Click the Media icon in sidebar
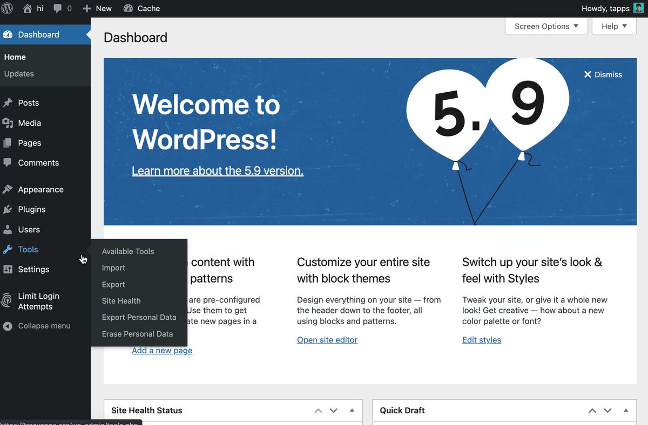 (x=8, y=123)
